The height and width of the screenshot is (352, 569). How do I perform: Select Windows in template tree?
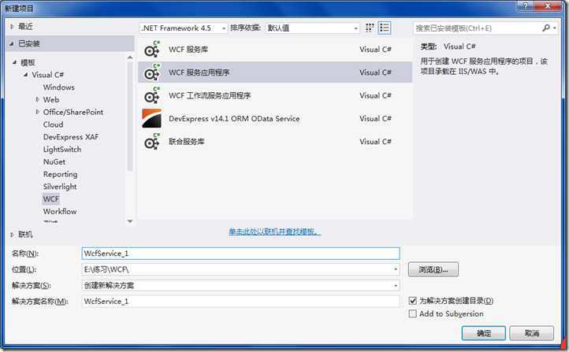[x=59, y=87]
